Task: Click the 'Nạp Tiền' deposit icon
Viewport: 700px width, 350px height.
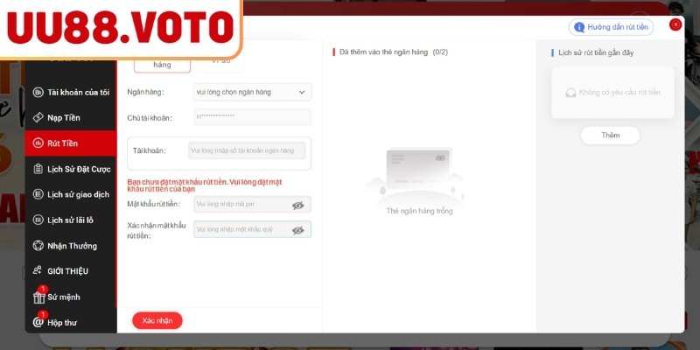Action: (x=38, y=117)
